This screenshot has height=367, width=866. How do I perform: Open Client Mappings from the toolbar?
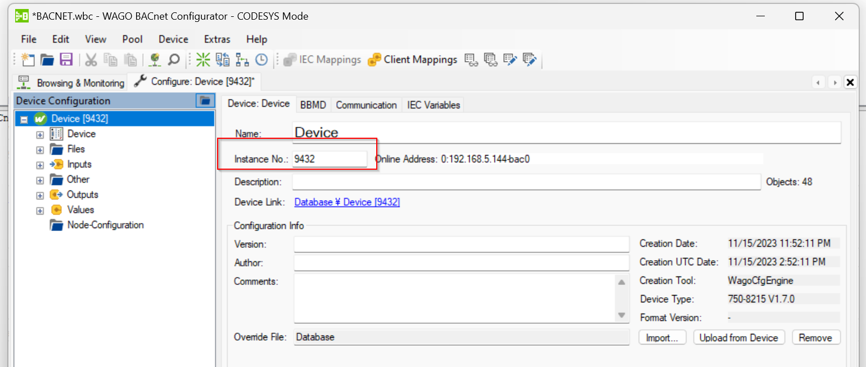click(413, 59)
